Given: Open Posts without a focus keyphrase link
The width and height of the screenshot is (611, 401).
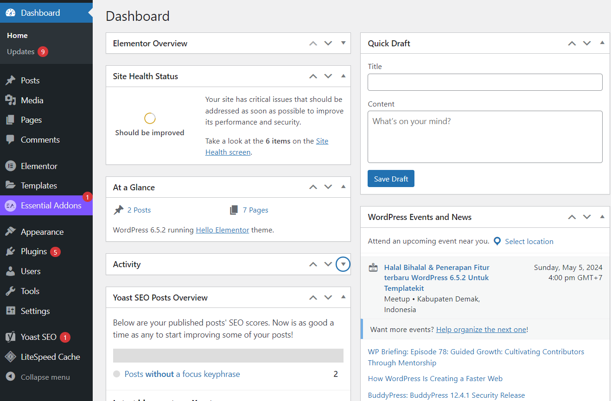Looking at the screenshot, I should [x=182, y=374].
